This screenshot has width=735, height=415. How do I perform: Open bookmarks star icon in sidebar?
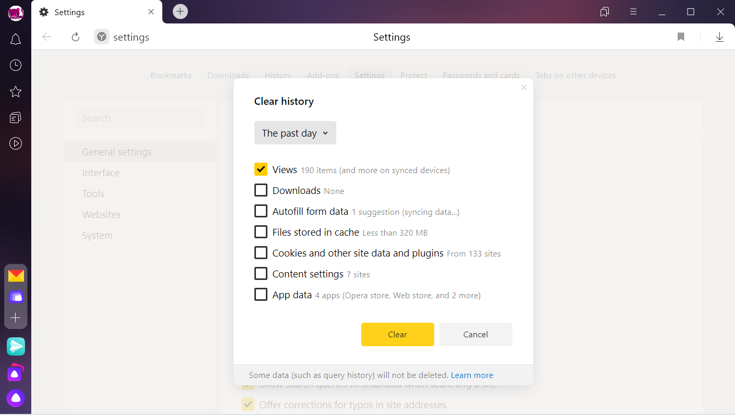16,92
